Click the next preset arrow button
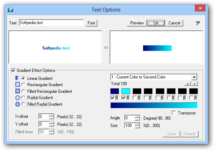The width and height of the screenshot is (215, 151). pyautogui.click(x=194, y=84)
